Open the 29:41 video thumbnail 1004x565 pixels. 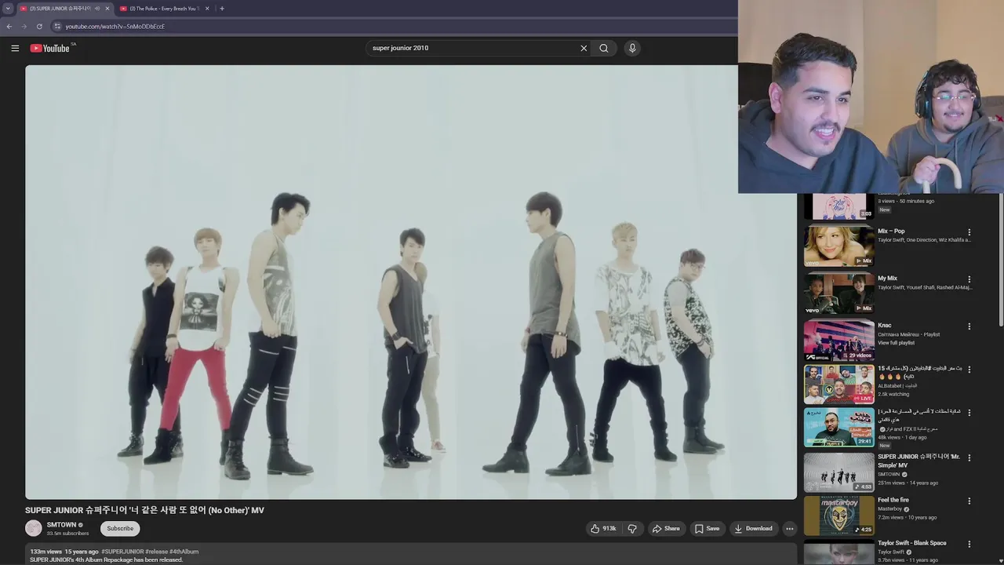click(838, 427)
